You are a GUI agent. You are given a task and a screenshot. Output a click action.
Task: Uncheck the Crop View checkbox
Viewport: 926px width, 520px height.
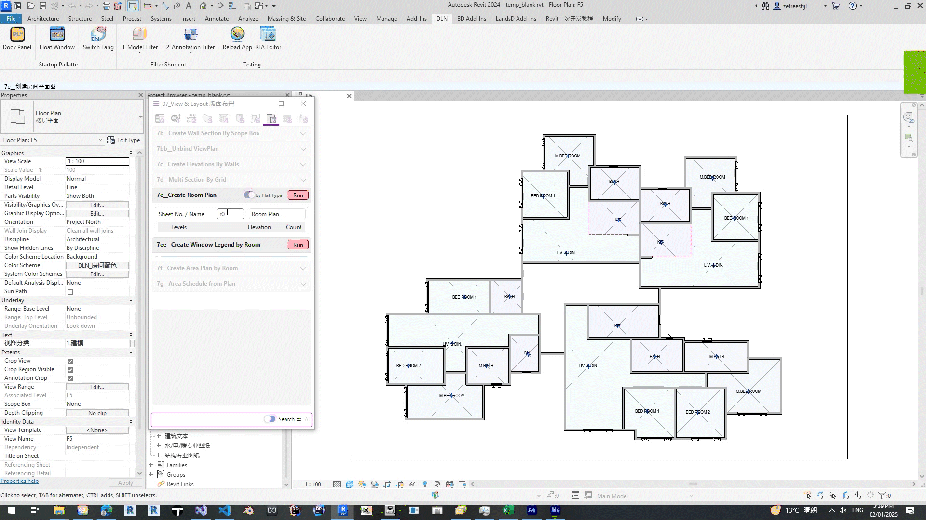coord(70,361)
